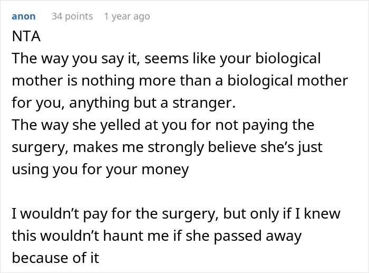Click the word 'stranger' in the comment

pos(204,103)
